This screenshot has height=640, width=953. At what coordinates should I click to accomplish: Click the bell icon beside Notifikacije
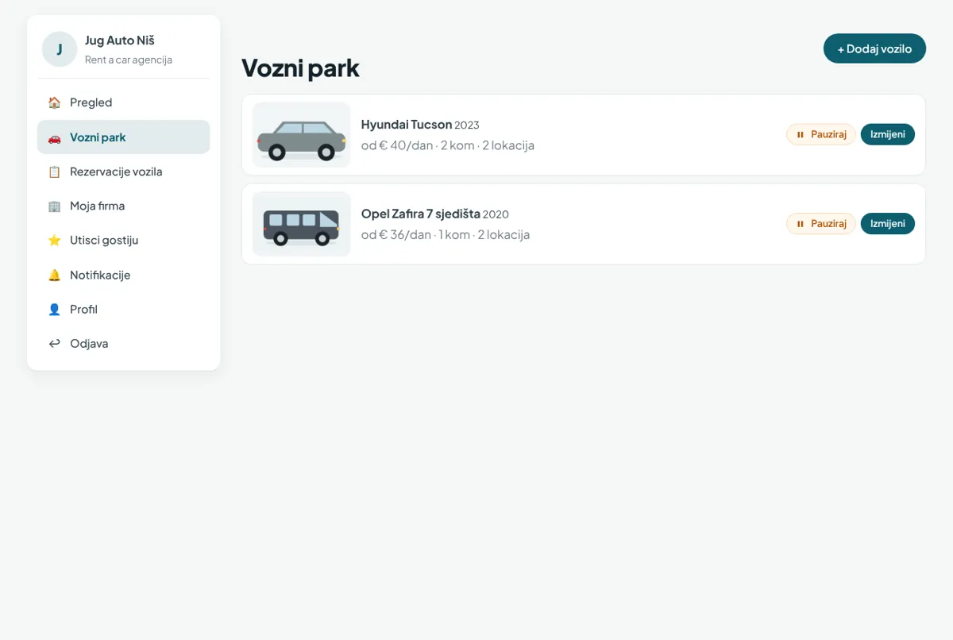54,275
